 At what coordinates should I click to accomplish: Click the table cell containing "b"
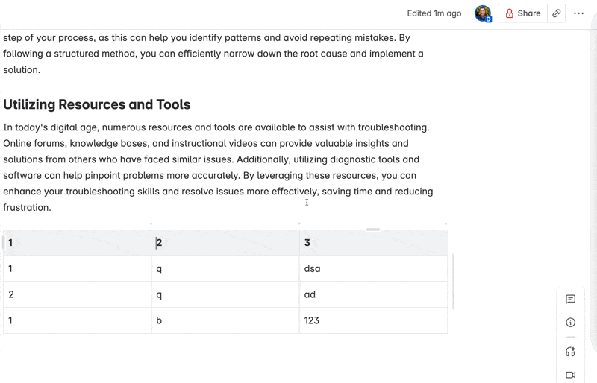tap(225, 320)
